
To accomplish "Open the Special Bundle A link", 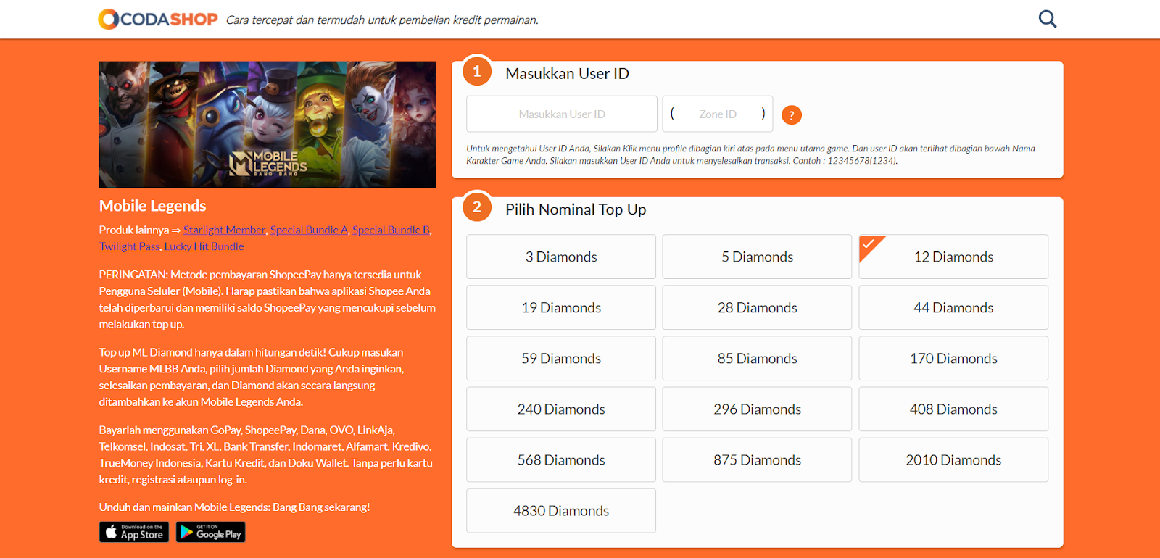I will click(x=309, y=230).
